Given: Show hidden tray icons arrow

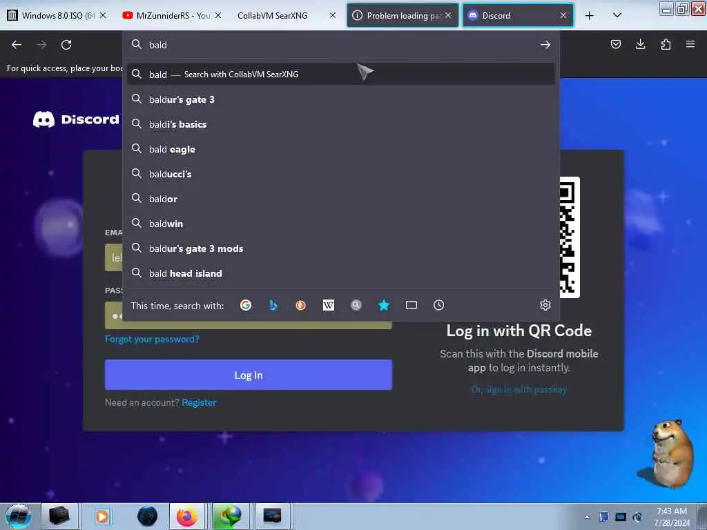Looking at the screenshot, I should click(587, 517).
